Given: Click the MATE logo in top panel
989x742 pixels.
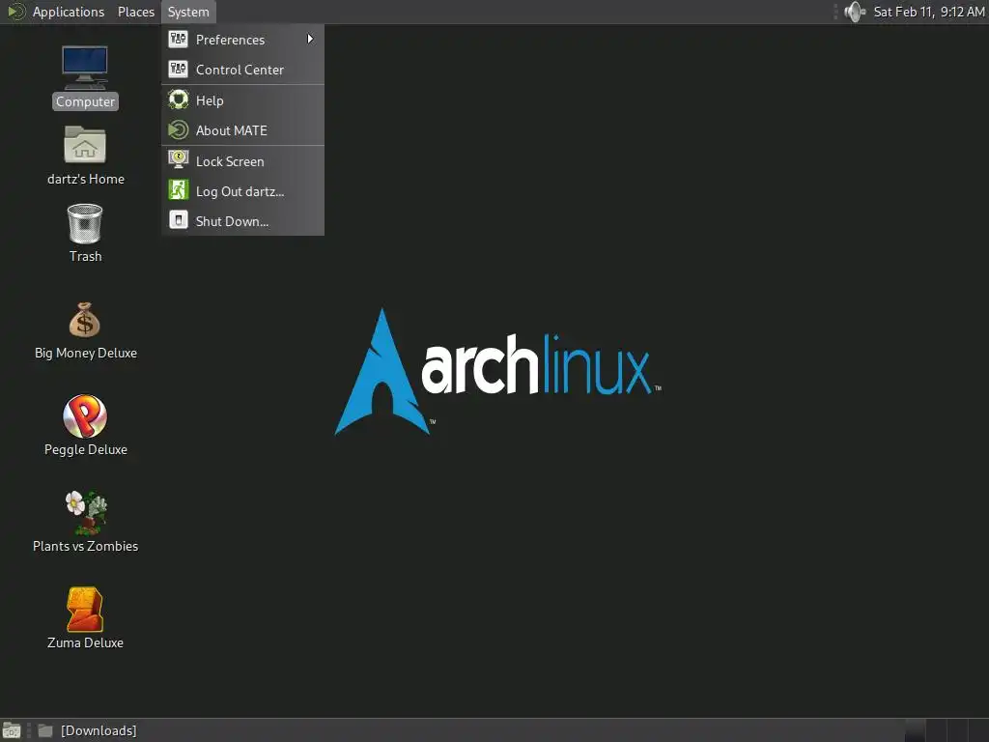Looking at the screenshot, I should (15, 12).
